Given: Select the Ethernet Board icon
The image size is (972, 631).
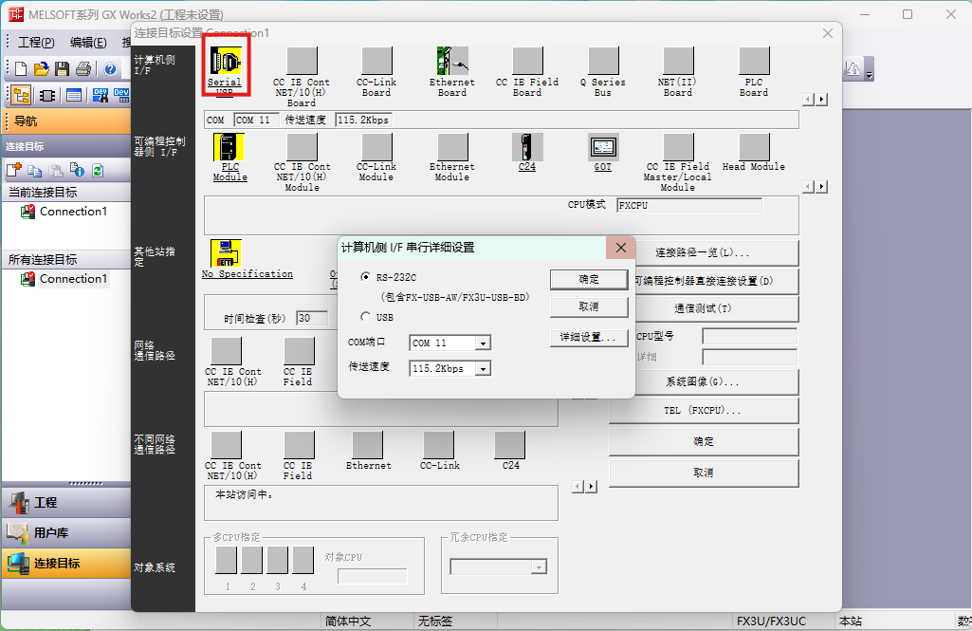Looking at the screenshot, I should point(452,61).
